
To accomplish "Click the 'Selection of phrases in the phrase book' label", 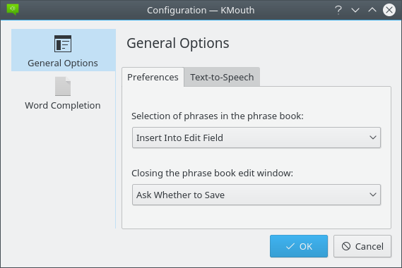I will pyautogui.click(x=218, y=116).
